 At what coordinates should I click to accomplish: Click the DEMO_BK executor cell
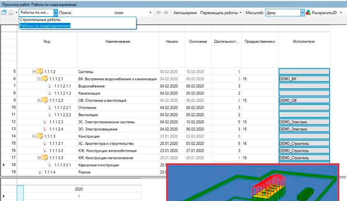tap(304, 79)
